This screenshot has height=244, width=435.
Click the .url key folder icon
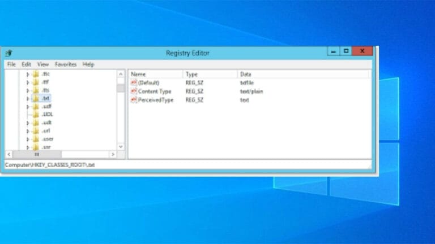coord(36,130)
